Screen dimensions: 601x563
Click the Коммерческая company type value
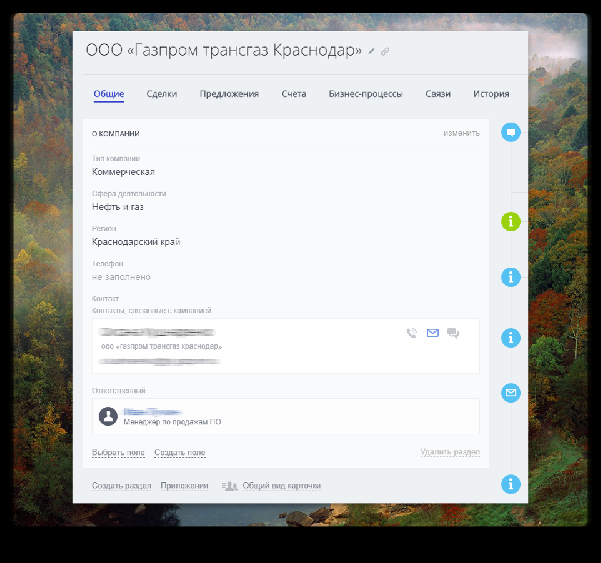[x=123, y=172]
